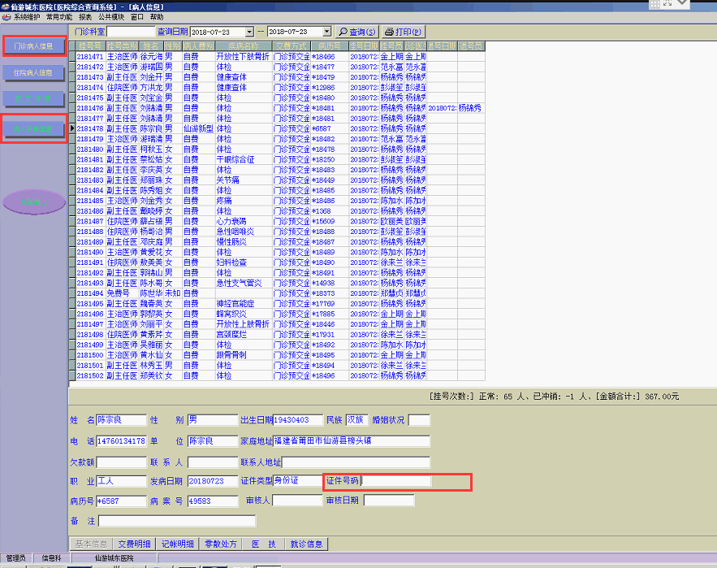
Task: Click the 联系人 input field
Action: [213, 462]
